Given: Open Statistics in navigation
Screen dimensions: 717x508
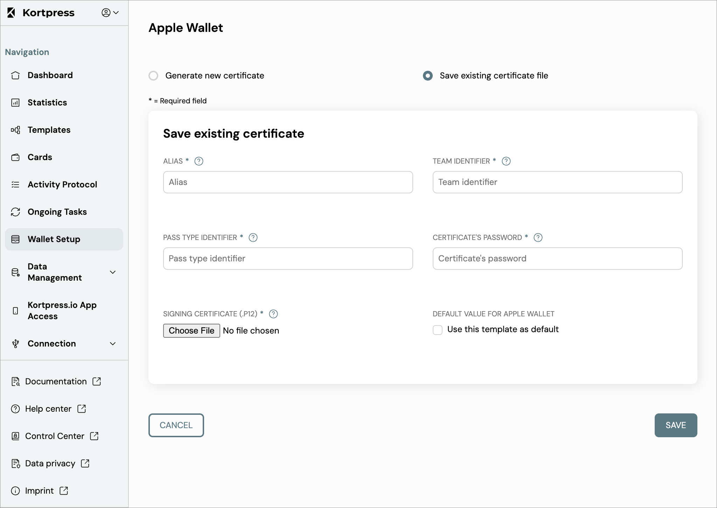Looking at the screenshot, I should 64,103.
